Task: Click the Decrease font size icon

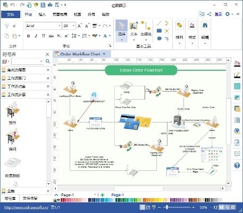Action: coord(87,26)
